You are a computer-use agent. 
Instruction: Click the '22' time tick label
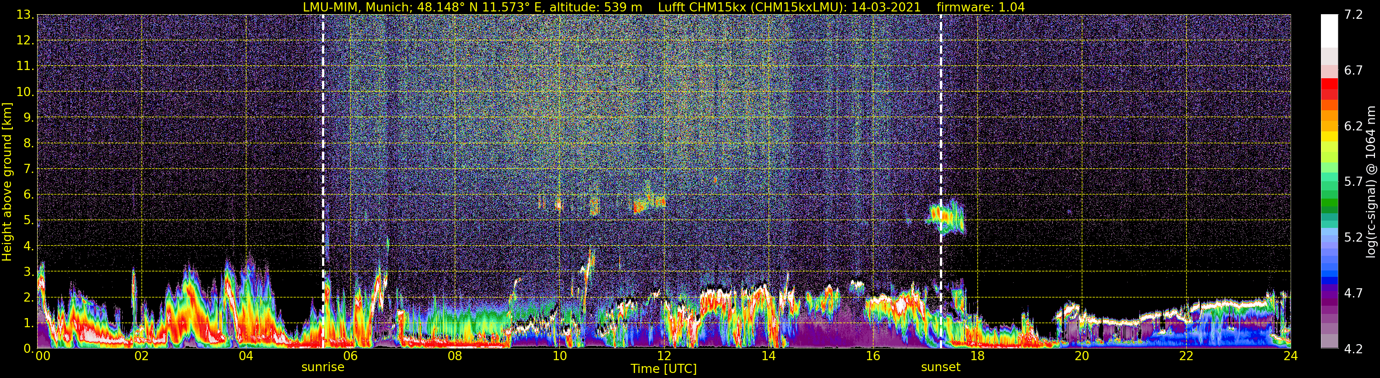1186,356
